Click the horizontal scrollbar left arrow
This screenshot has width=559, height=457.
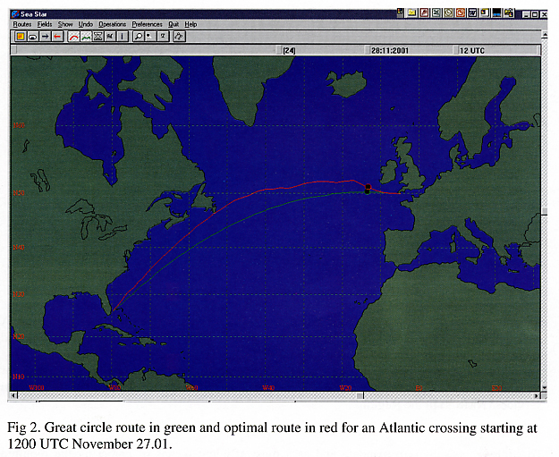14,395
